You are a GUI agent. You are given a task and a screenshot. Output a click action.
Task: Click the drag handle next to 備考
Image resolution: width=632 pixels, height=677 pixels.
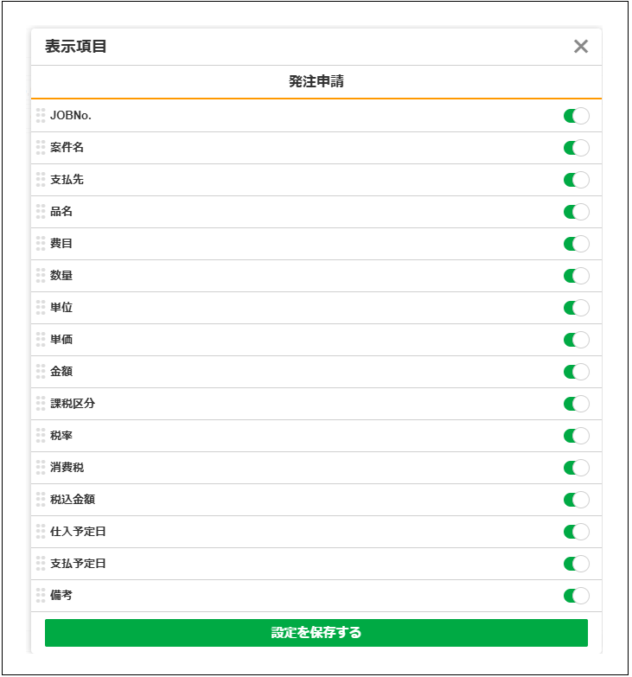[x=41, y=596]
